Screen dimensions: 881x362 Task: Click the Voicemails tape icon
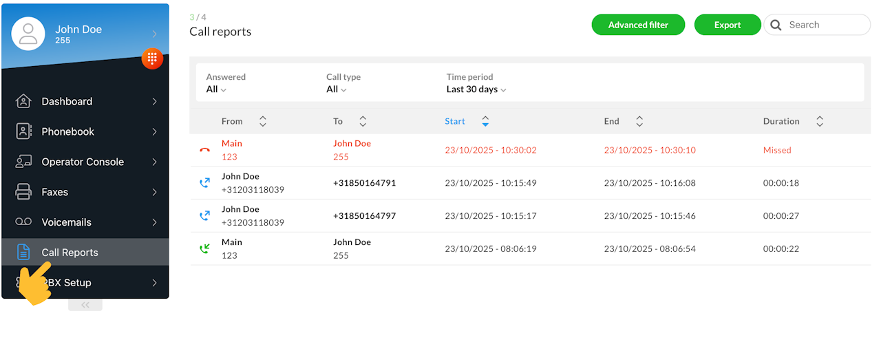click(x=23, y=222)
